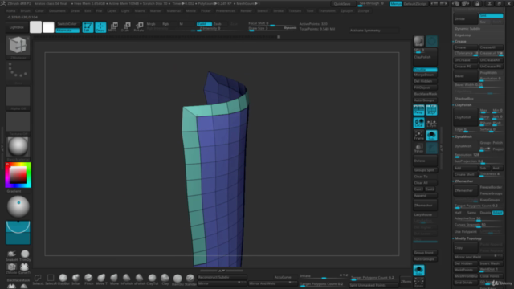514x289 pixels.
Task: Select the DamStandard brush icon
Action: click(x=177, y=279)
